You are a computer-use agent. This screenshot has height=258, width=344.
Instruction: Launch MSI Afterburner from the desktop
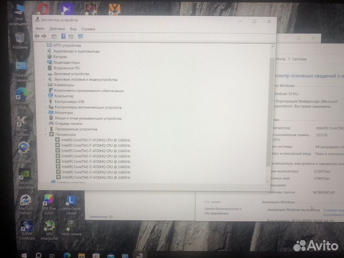50,230
